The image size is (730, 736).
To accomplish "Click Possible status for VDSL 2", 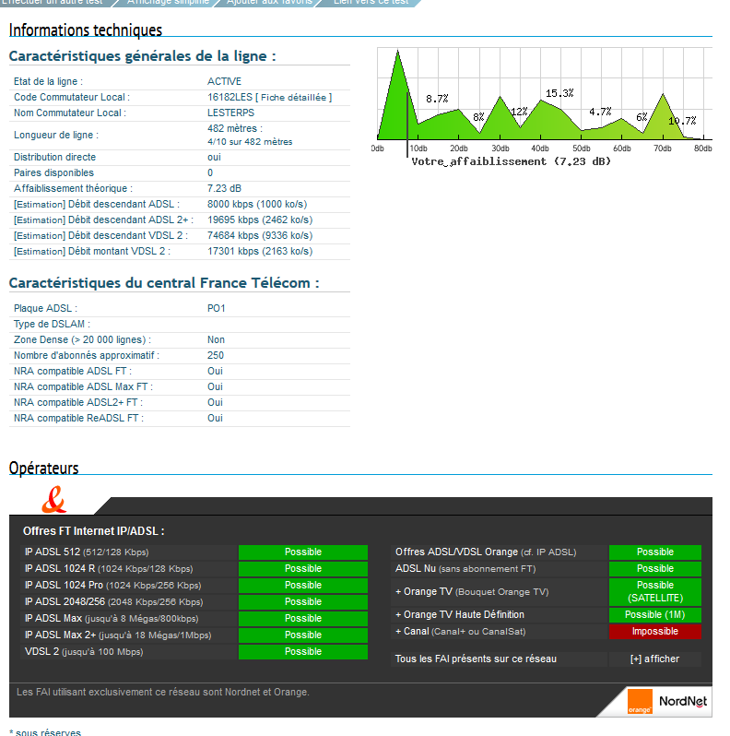I will [303, 652].
